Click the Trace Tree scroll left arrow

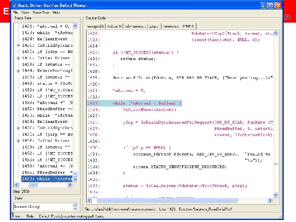(16, 185)
